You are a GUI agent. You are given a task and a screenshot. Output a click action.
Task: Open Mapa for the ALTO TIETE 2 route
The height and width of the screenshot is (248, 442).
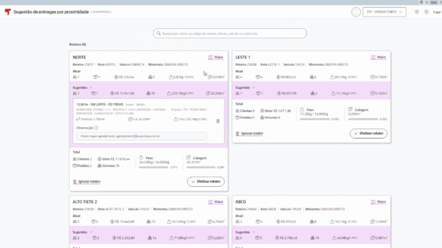(216, 202)
